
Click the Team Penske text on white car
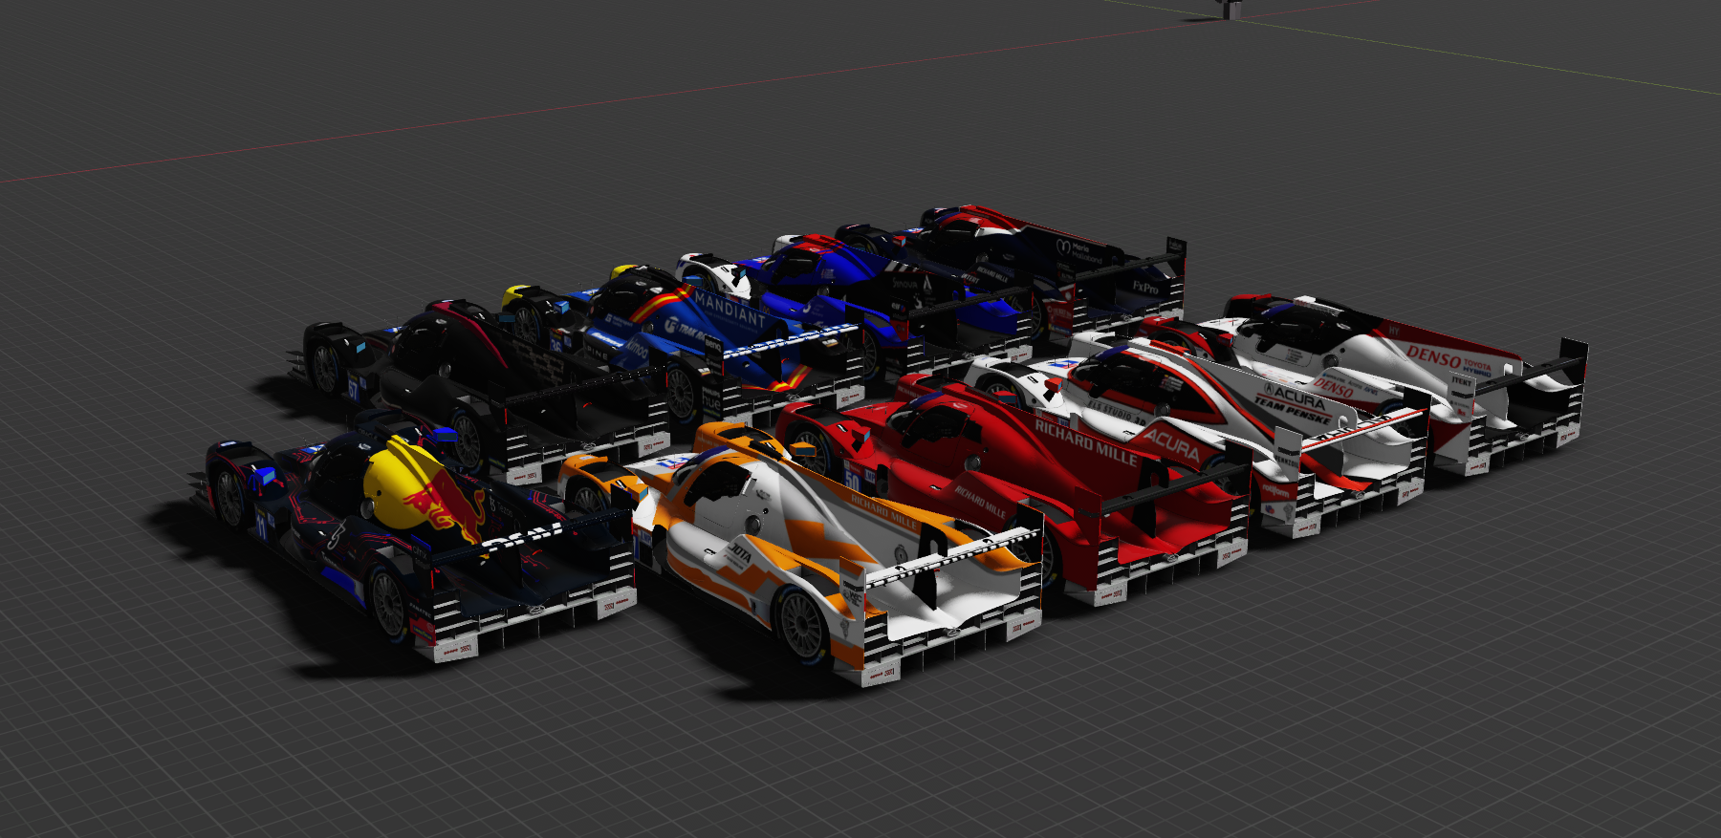tap(1293, 411)
